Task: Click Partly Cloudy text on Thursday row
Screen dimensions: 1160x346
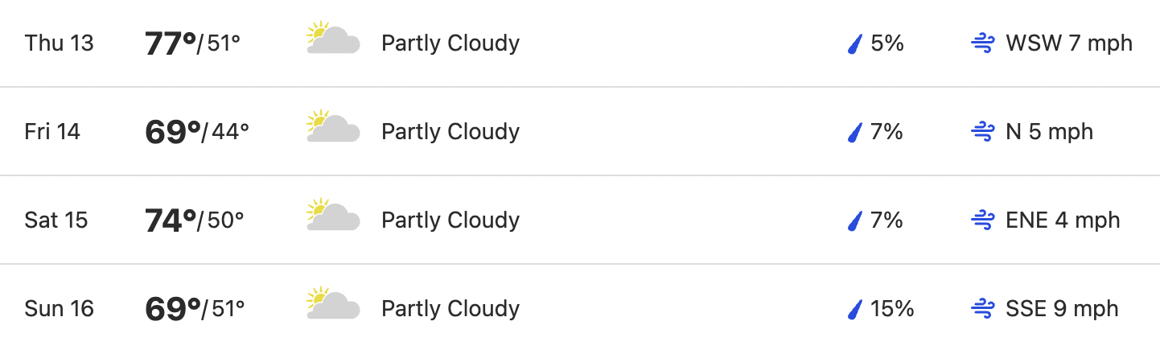Action: click(450, 43)
